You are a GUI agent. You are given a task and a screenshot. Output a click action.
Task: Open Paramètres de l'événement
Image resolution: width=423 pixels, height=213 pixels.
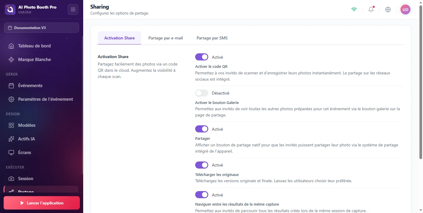pos(41,99)
